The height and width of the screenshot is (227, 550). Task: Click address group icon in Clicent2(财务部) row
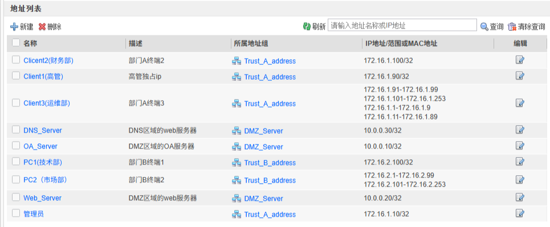coord(237,61)
